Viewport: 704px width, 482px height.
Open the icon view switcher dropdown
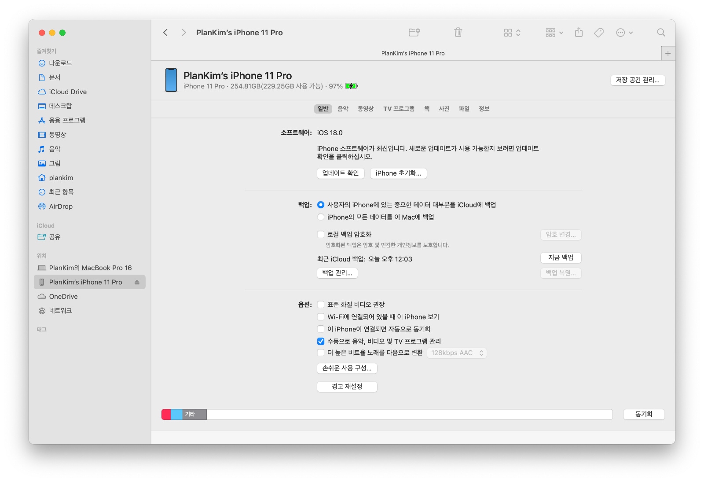pos(512,33)
